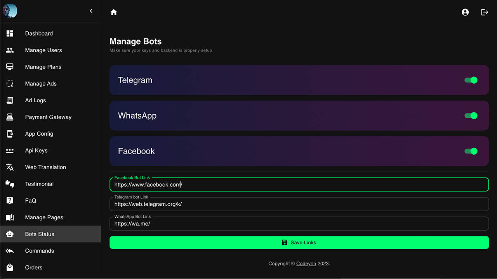
Task: Open the Ad Logs menu item
Action: 50,100
